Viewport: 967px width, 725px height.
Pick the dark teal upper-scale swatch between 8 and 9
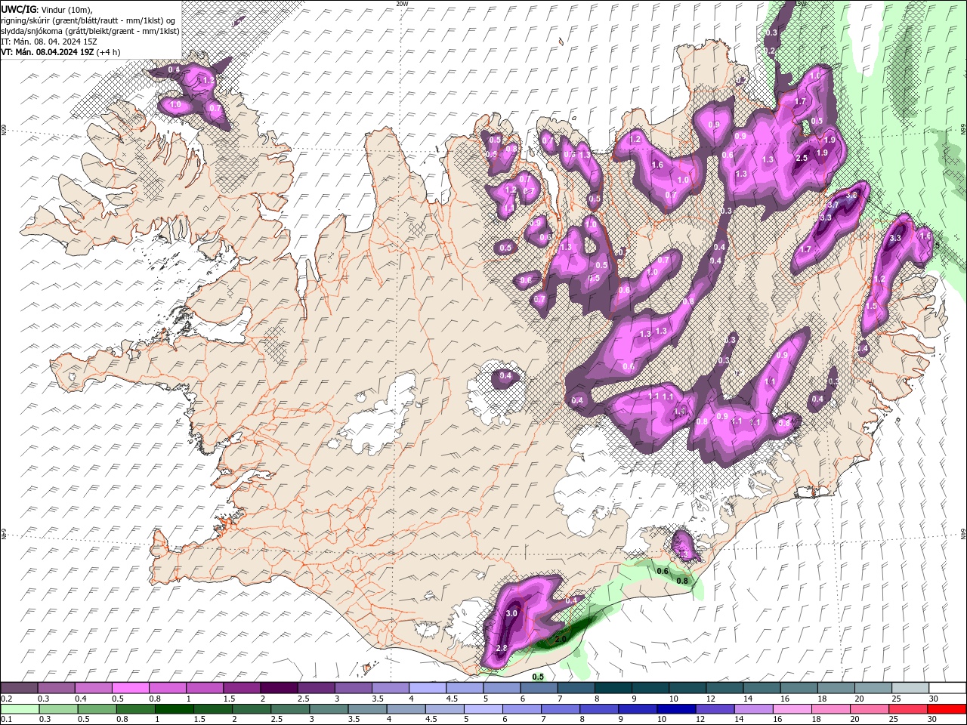point(613,688)
